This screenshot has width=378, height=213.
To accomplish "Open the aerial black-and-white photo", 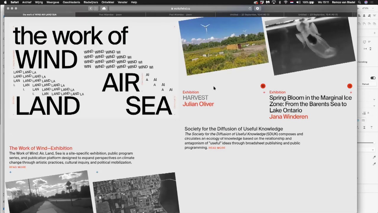I will pos(136,193).
